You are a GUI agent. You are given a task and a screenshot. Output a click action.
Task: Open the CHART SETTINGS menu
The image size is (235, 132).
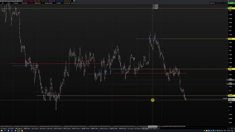28,1
